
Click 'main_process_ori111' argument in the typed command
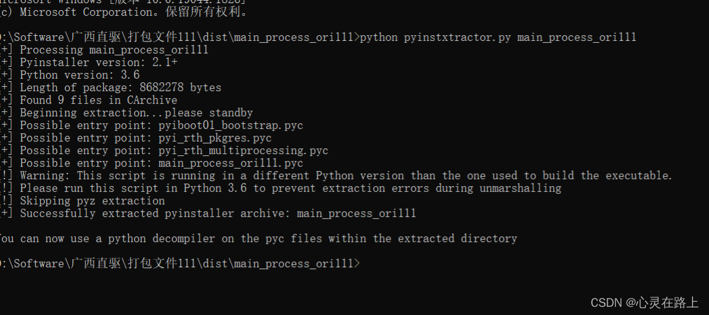click(x=576, y=37)
